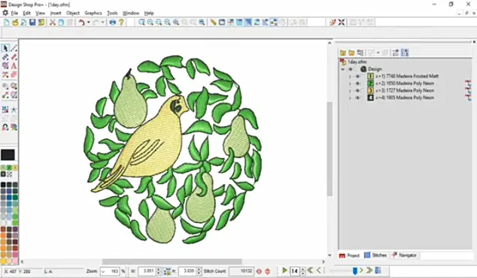This screenshot has width=477, height=278.
Task: Click the double right fast-forward arrows
Action: [369, 270]
